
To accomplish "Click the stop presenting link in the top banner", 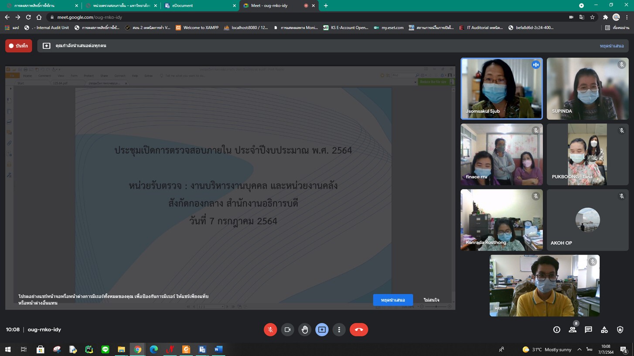I will tap(611, 46).
